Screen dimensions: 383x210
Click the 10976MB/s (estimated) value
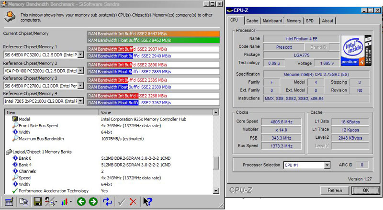(123, 139)
